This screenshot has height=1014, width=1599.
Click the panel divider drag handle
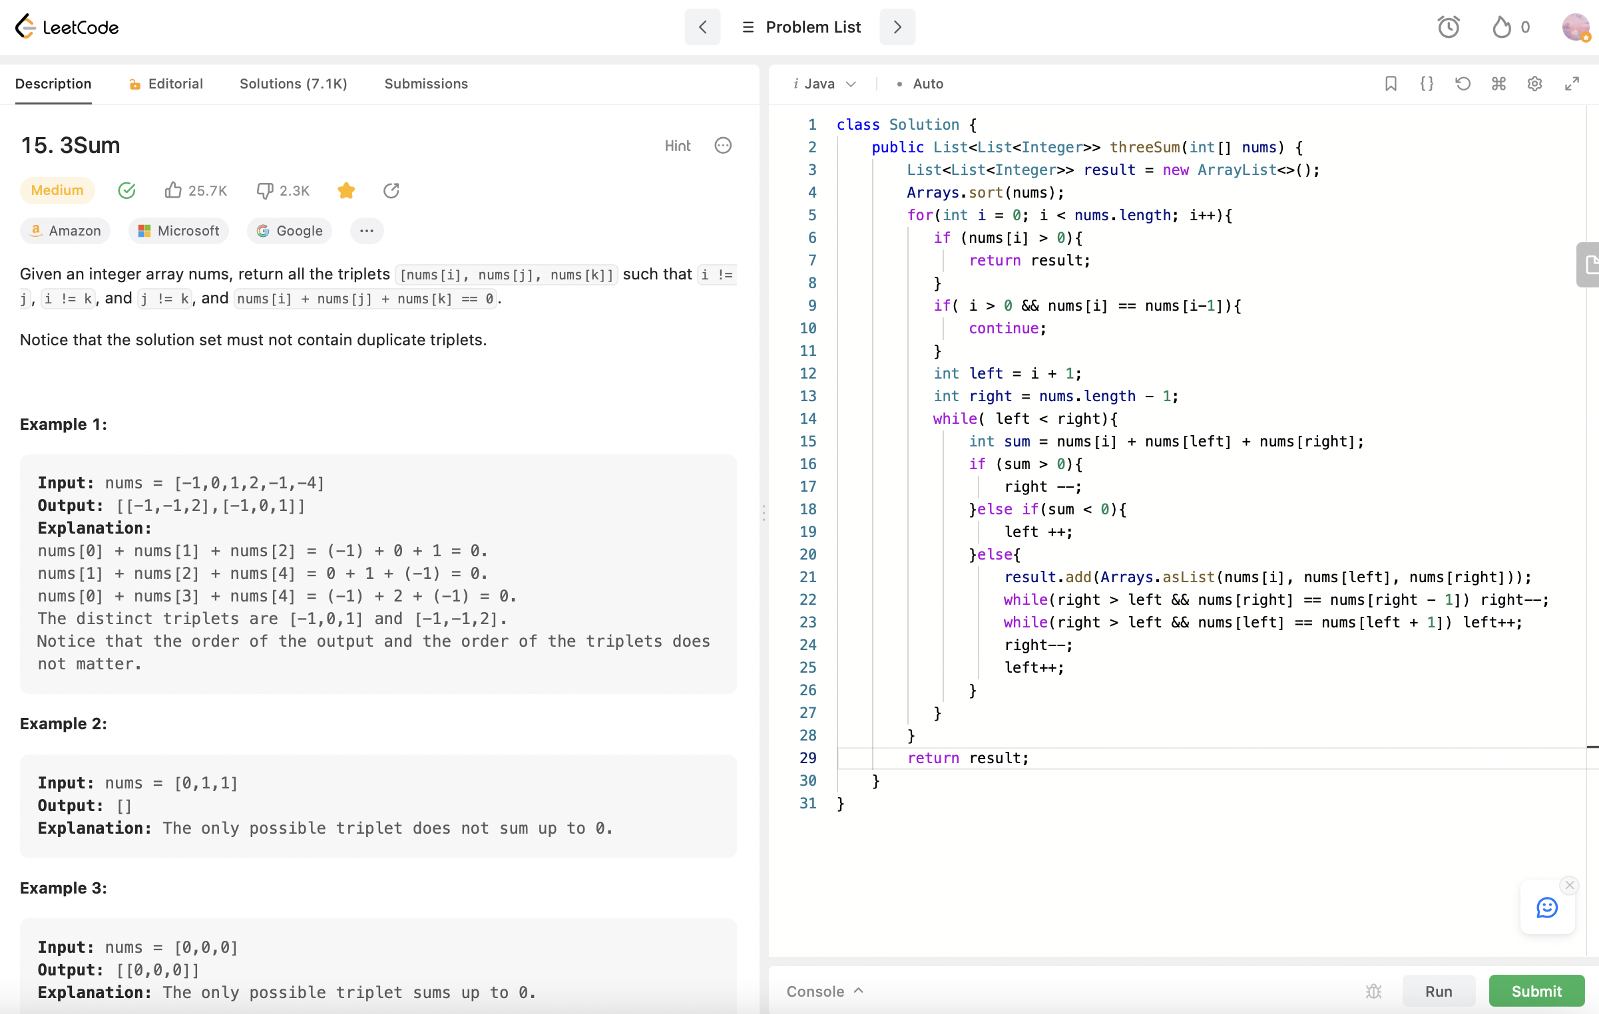coord(764,513)
